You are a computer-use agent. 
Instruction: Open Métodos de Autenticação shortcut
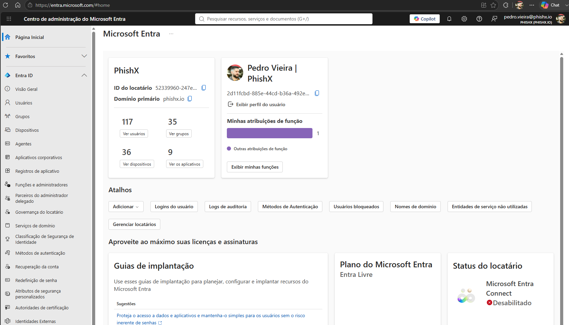pos(290,207)
